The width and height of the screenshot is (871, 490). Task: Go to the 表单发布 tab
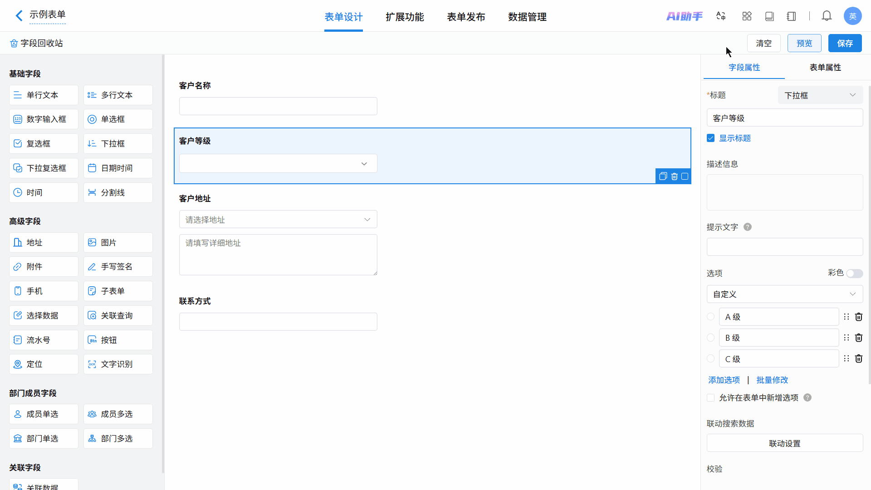(466, 17)
